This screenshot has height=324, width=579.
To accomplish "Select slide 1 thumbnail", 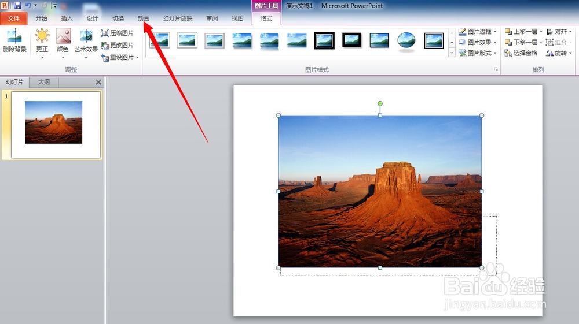I will point(56,125).
